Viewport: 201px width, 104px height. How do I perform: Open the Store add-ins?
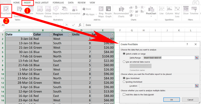click(x=87, y=9)
